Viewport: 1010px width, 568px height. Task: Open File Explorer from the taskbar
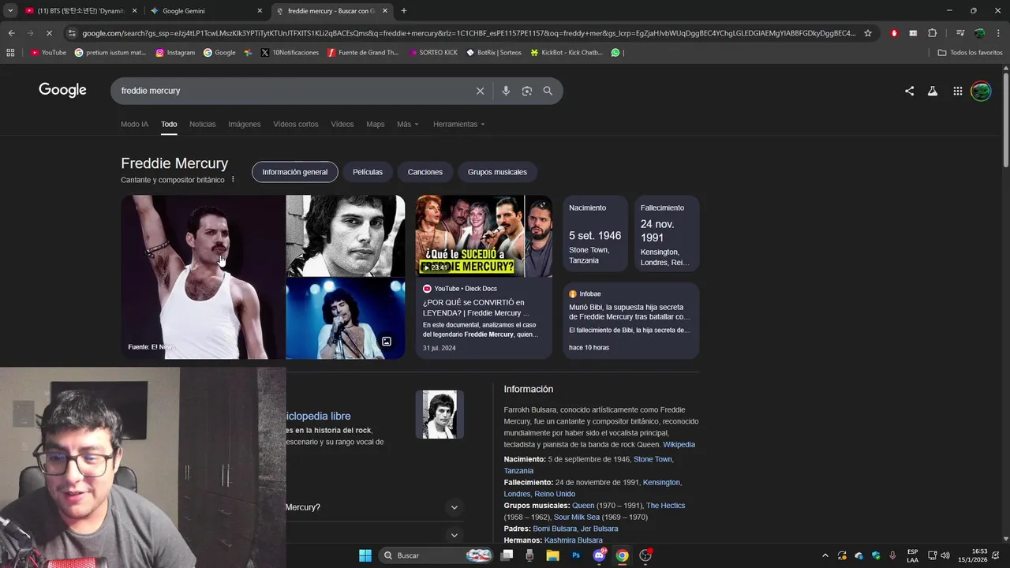pos(553,555)
